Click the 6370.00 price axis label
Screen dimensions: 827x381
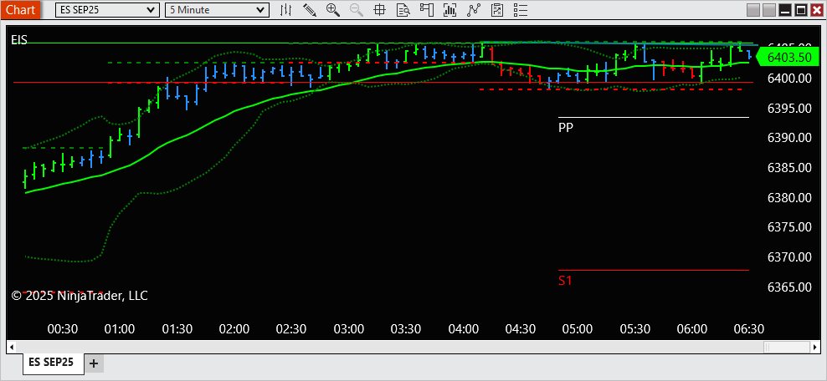789,257
